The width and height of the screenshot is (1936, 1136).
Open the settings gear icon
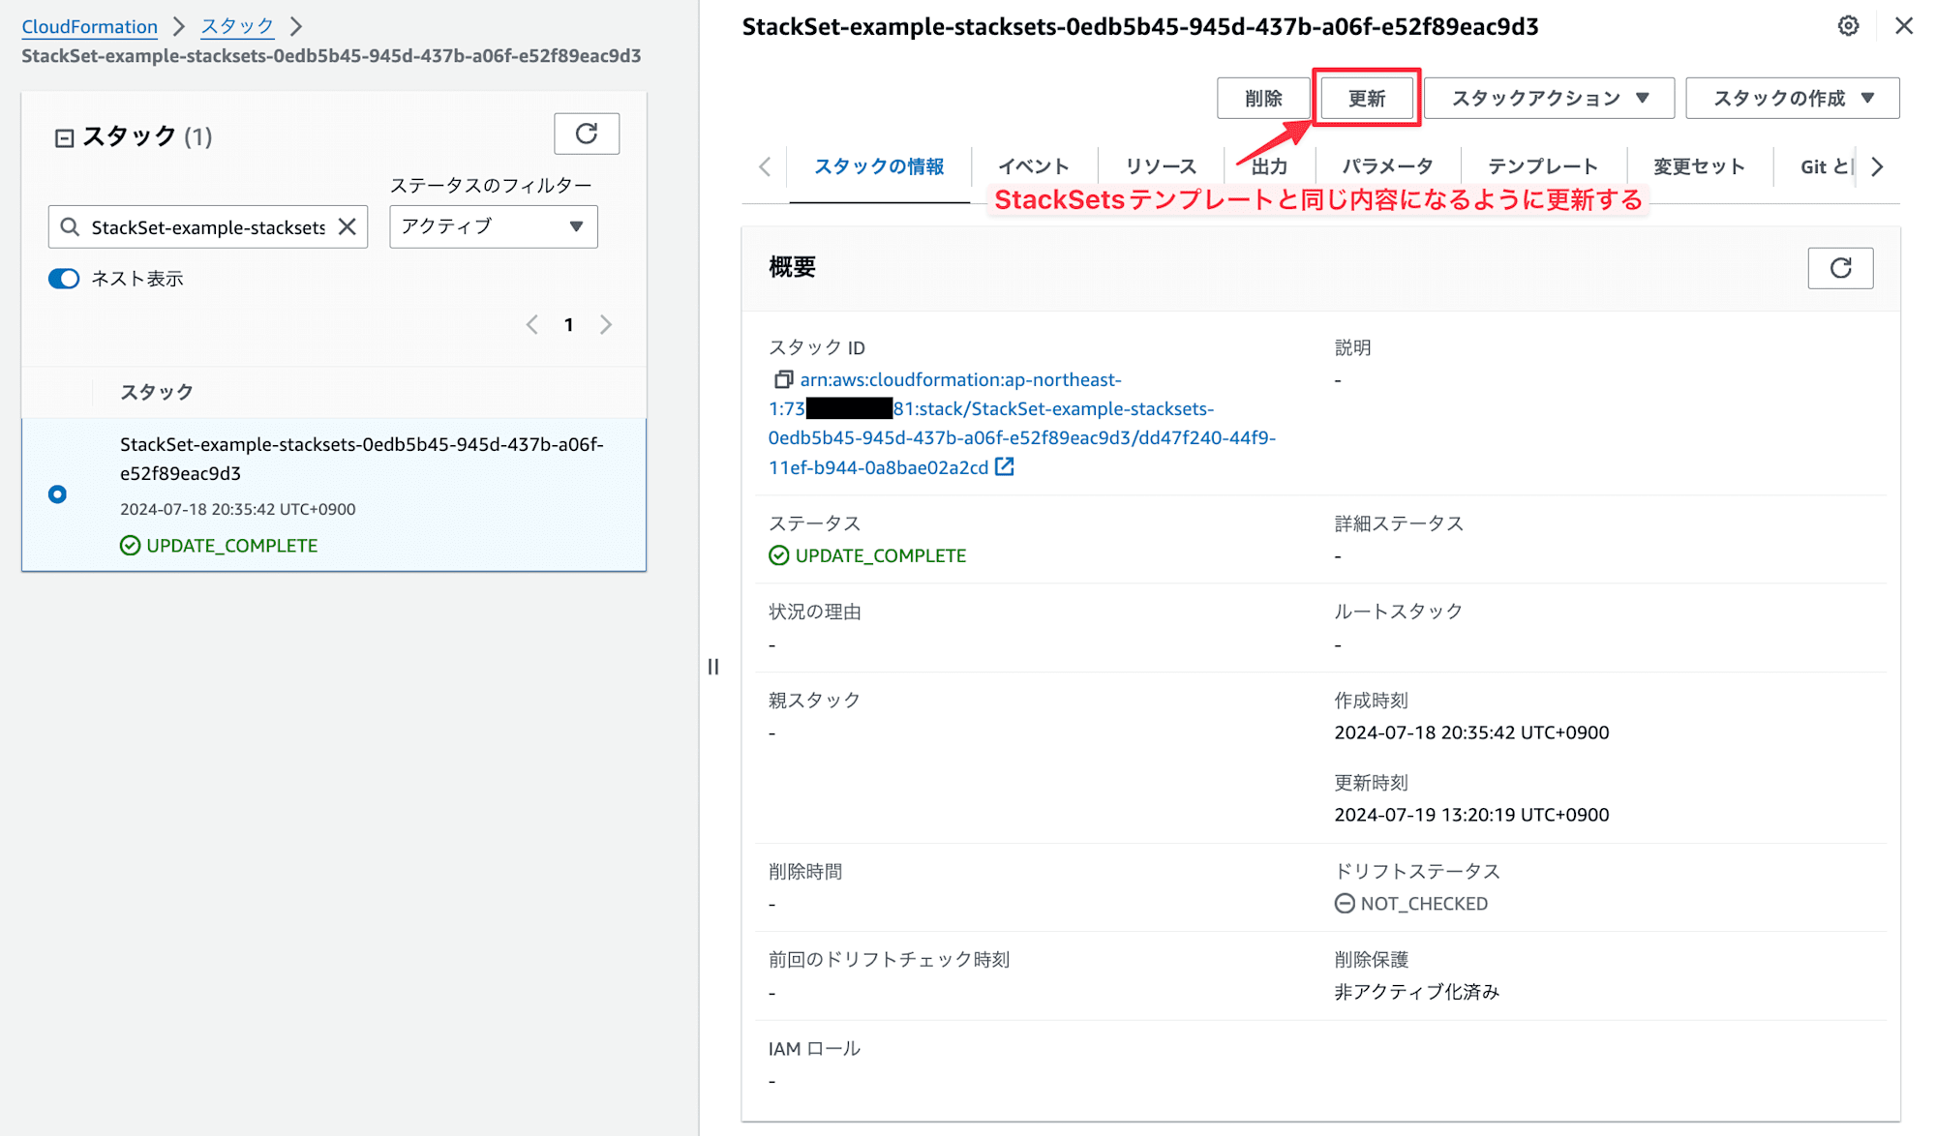point(1848,26)
